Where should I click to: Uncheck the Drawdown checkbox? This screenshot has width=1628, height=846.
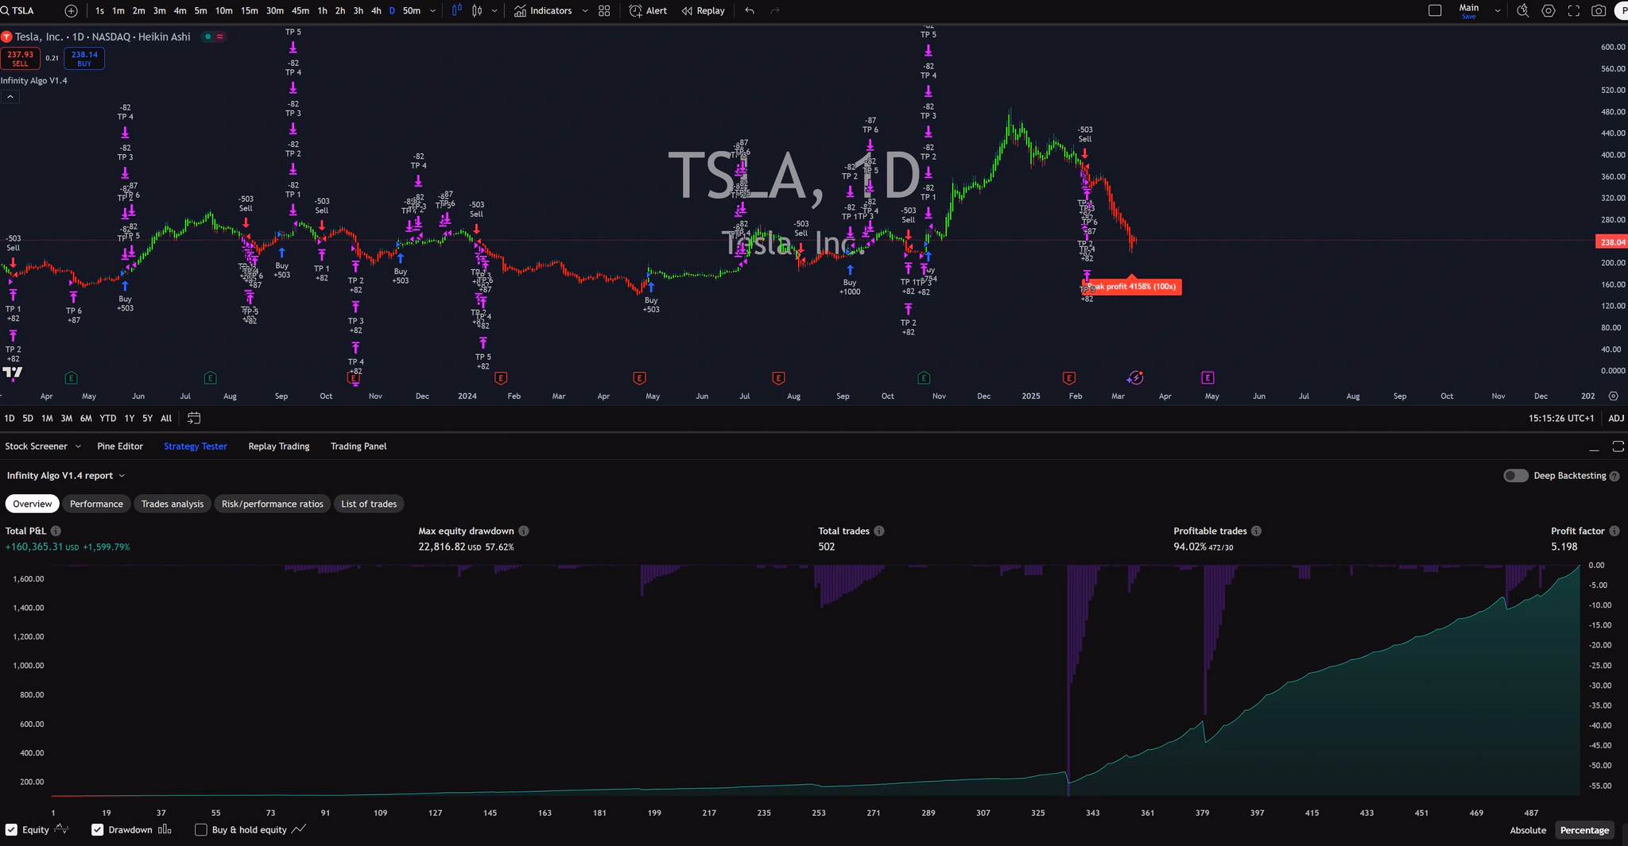(98, 829)
